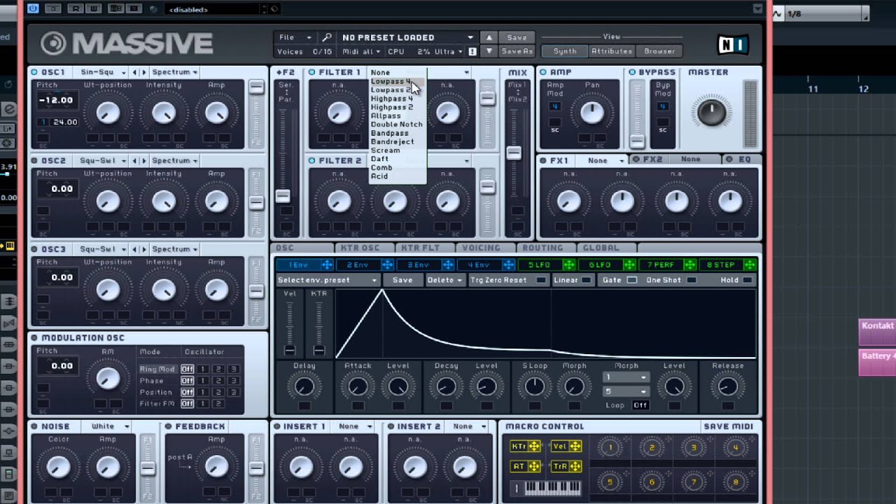Image resolution: width=896 pixels, height=504 pixels.
Task: Toggle the Noise section power button
Action: point(34,426)
